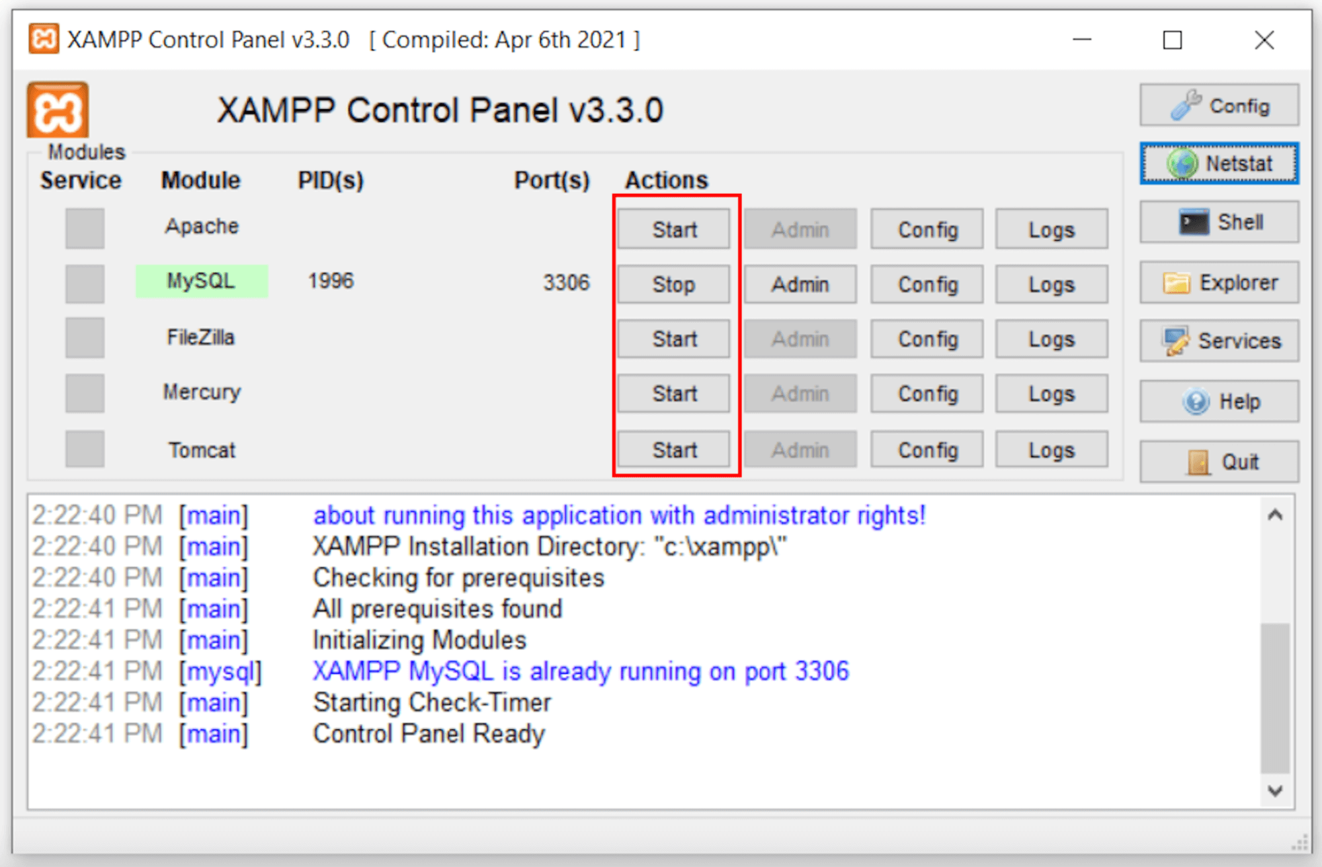Click the XAMPP logo in the top corner
The width and height of the screenshot is (1322, 867).
point(56,109)
